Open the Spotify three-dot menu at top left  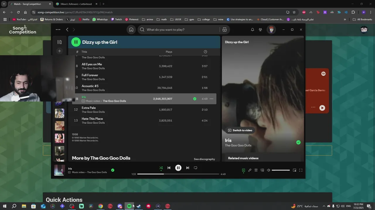58,29
